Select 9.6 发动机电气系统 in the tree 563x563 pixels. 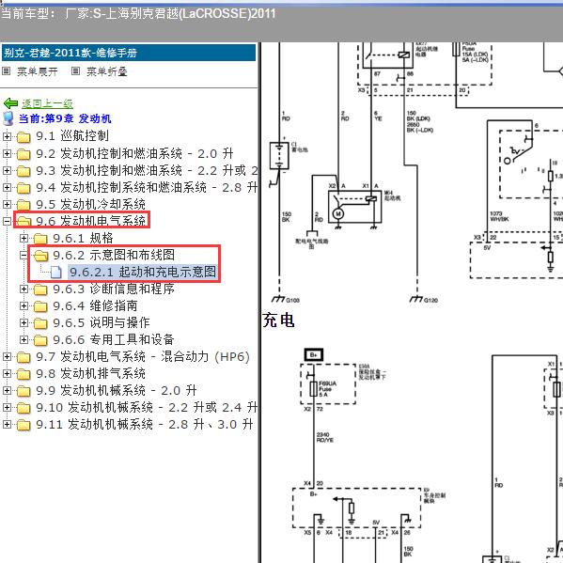pyautogui.click(x=90, y=221)
